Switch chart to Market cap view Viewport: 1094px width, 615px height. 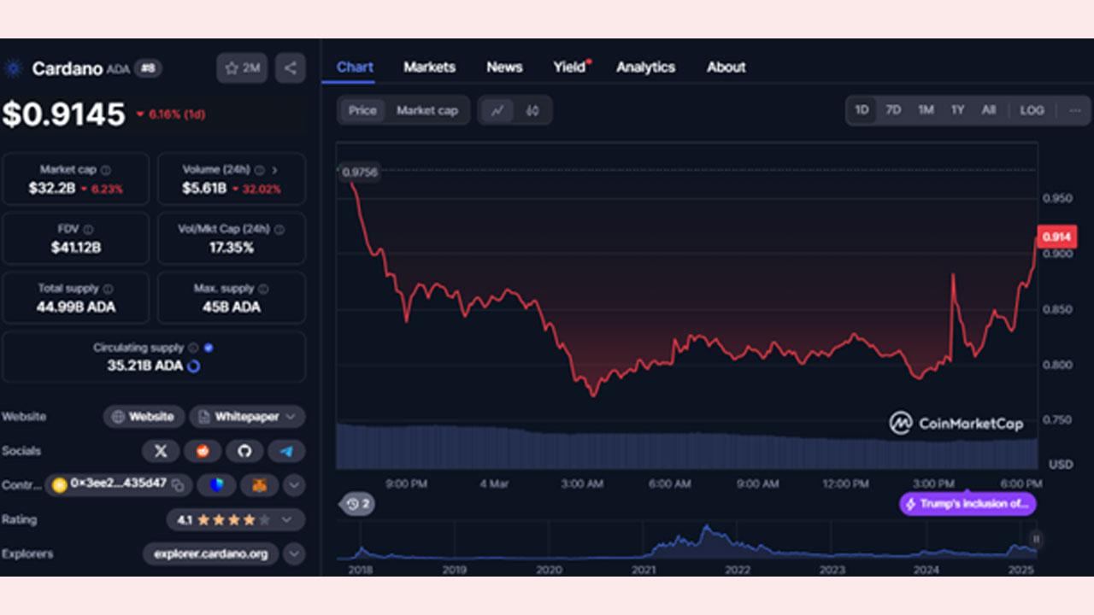[x=427, y=110]
